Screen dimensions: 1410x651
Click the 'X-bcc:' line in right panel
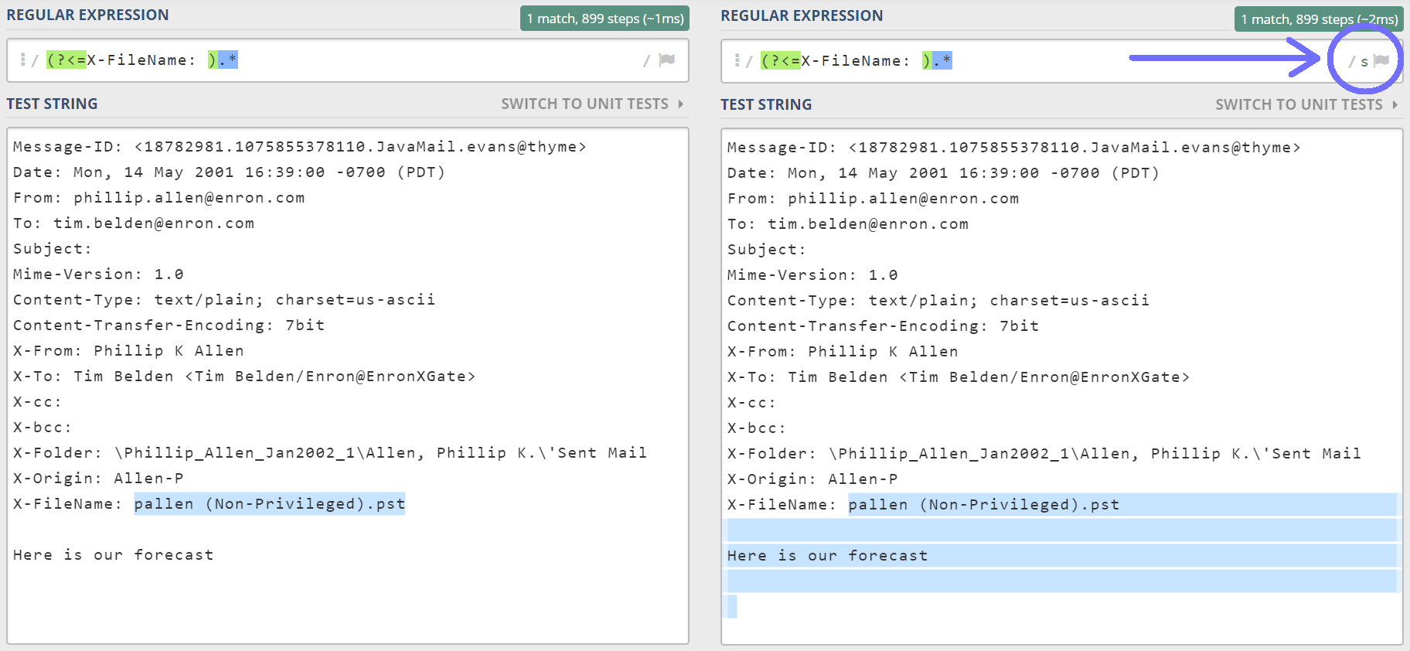click(757, 428)
